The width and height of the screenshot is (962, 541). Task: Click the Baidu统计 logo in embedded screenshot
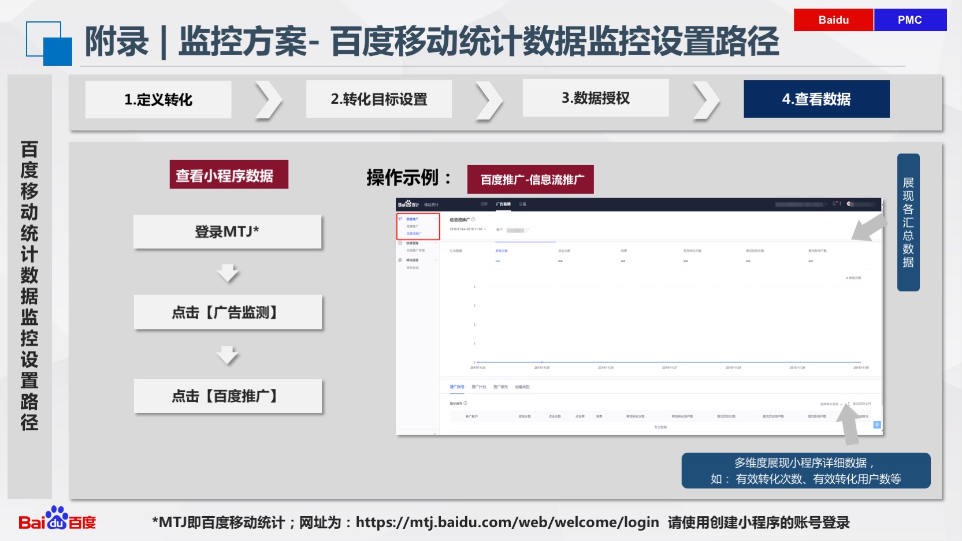(x=408, y=204)
